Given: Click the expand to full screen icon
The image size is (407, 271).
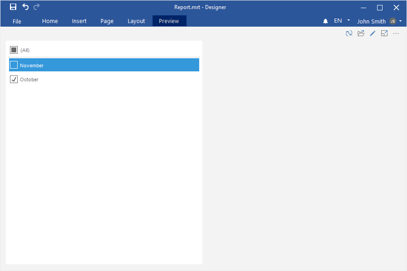Looking at the screenshot, I should 384,33.
